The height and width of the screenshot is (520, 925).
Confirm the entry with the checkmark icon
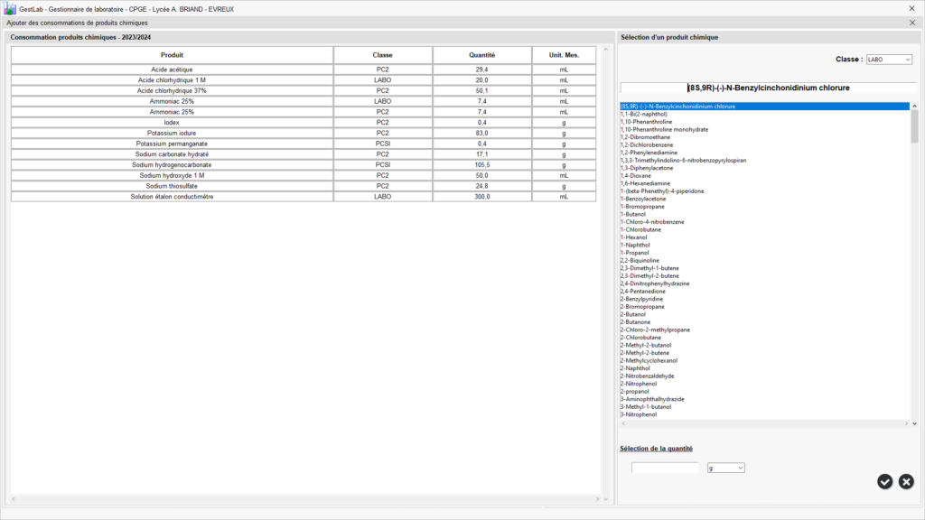(885, 482)
